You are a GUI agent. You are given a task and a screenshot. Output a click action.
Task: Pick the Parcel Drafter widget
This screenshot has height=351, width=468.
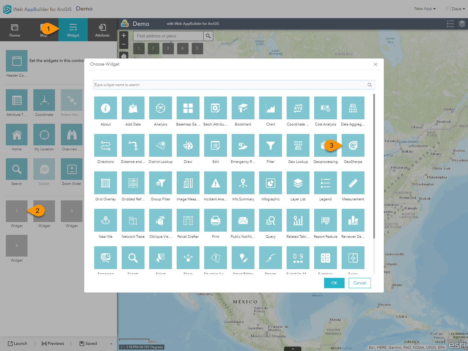pos(188,220)
